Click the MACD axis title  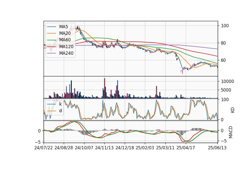(231, 132)
